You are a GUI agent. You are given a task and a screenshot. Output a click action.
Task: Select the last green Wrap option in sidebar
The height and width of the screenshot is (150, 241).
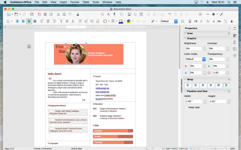point(226,85)
